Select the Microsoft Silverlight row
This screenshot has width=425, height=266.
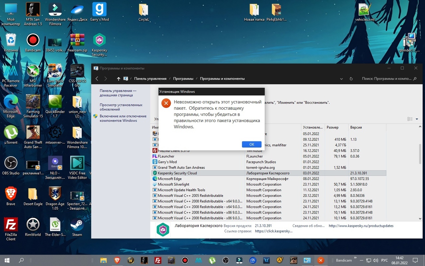[x=269, y=185]
